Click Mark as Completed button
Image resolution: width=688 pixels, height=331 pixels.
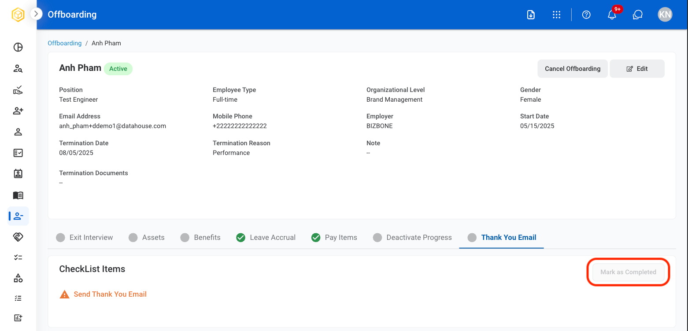[628, 272]
